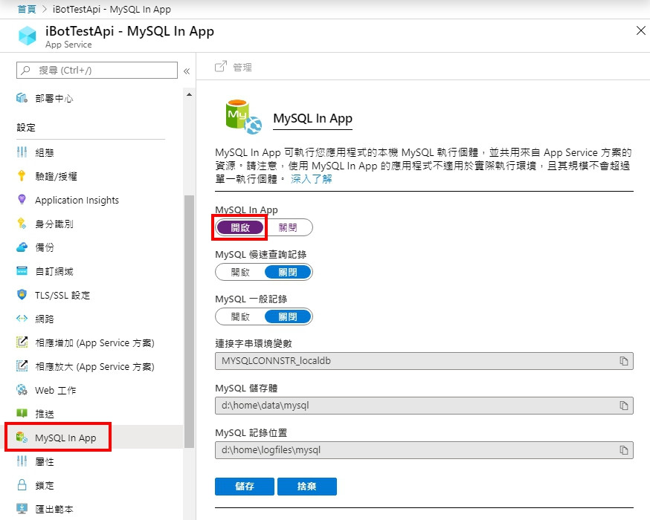650x520 pixels.
Task: Click the 備份 cloud icon
Action: coord(22,247)
